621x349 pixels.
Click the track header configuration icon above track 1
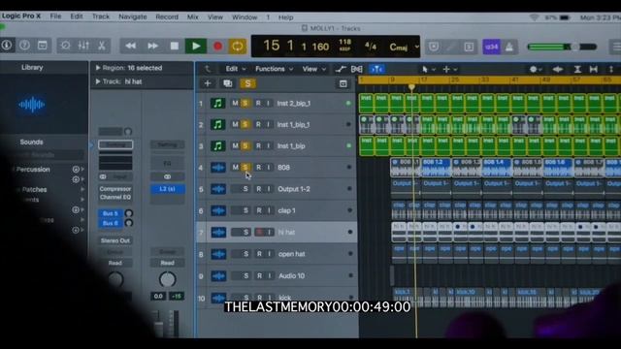click(343, 83)
